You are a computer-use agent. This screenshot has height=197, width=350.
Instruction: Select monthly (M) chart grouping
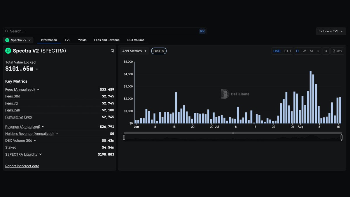pyautogui.click(x=311, y=51)
